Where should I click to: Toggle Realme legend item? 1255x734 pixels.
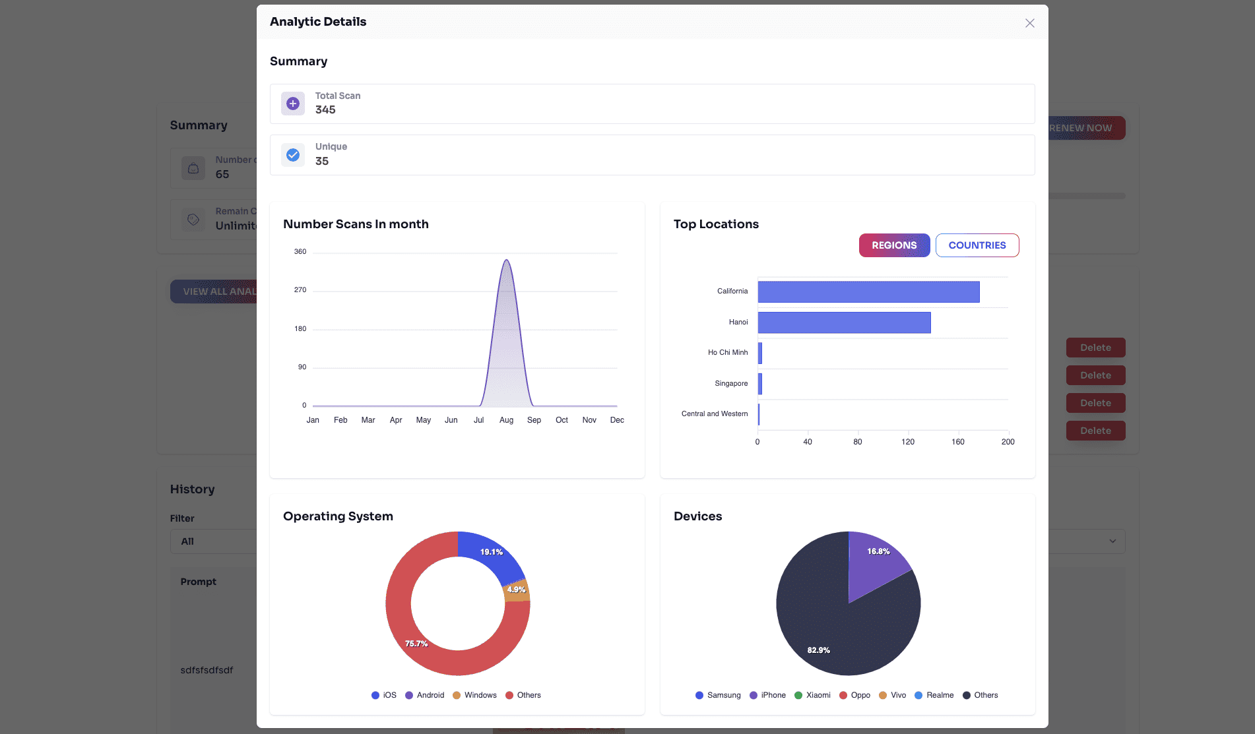tap(934, 695)
